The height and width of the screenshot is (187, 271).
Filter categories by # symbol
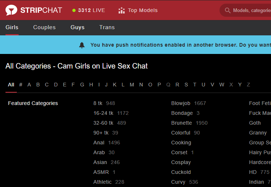click(x=21, y=85)
